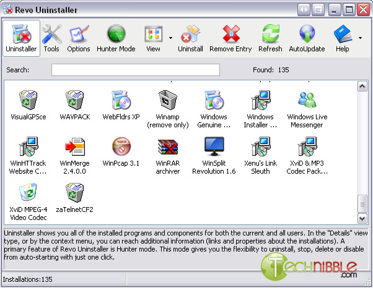Maximize the Revo Uninstaller window

coord(349,10)
